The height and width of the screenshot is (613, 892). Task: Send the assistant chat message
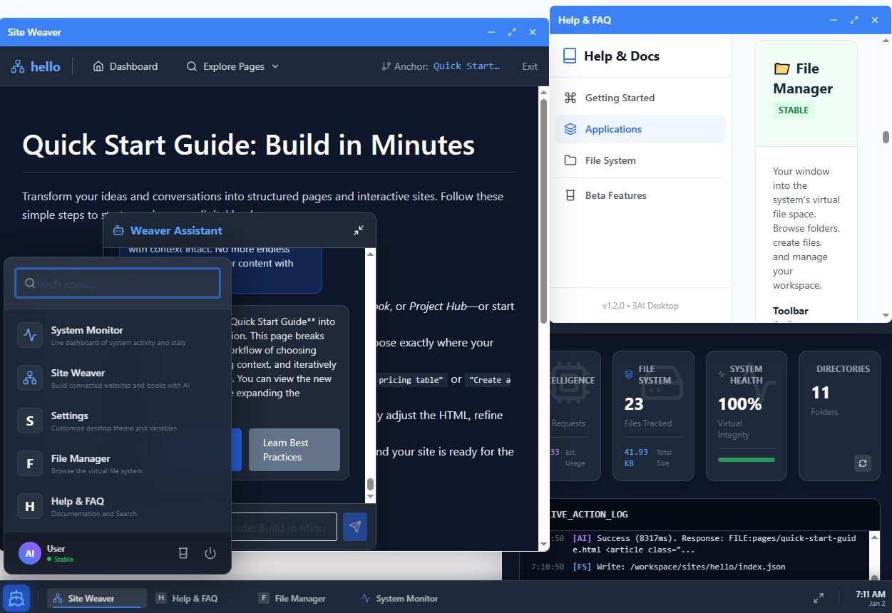tap(355, 527)
